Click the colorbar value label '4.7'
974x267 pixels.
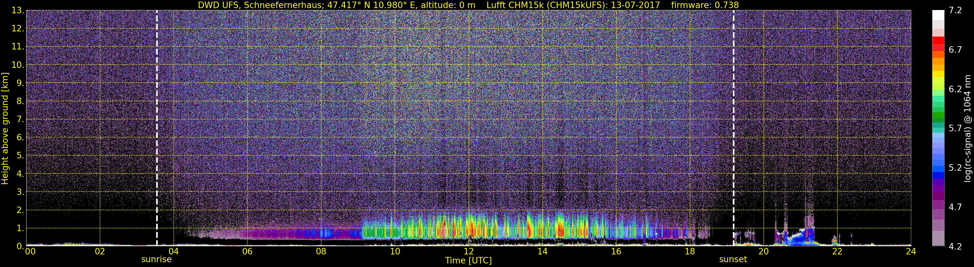(x=955, y=207)
